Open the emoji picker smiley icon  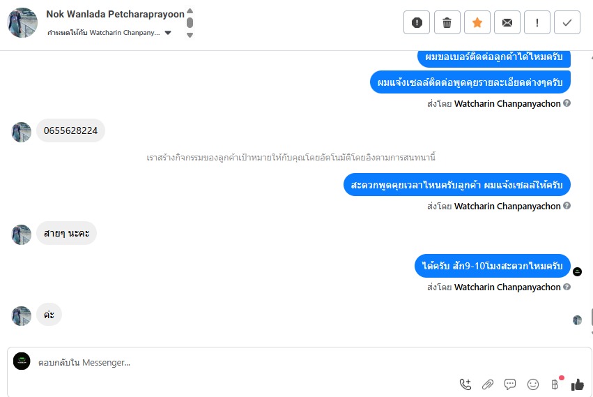533,384
